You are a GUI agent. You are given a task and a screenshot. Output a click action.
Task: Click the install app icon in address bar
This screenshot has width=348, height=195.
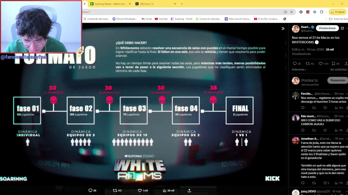285,12
